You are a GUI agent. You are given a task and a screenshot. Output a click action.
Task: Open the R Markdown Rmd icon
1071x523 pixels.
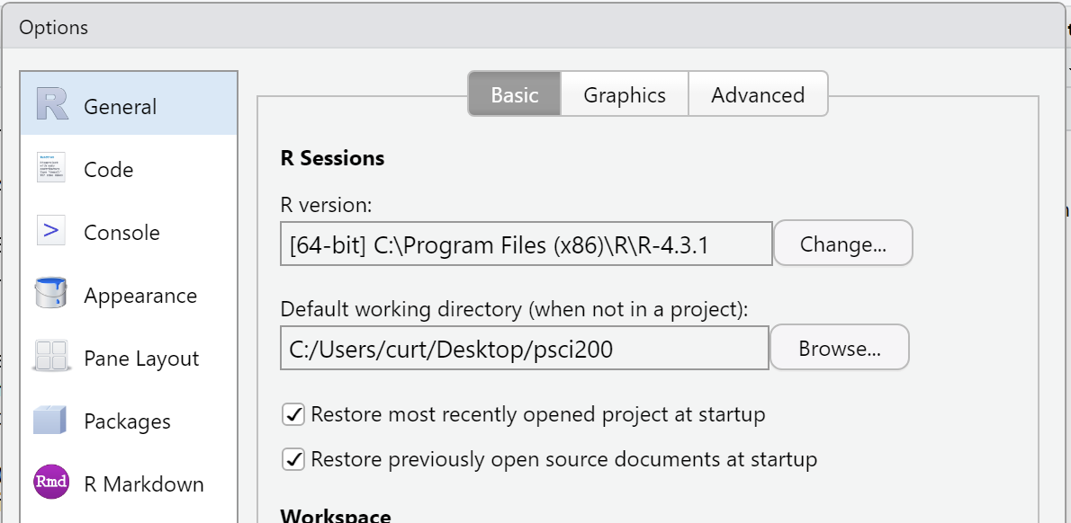(51, 482)
